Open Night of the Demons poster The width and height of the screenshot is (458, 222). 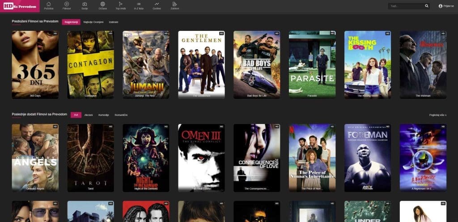point(146,158)
